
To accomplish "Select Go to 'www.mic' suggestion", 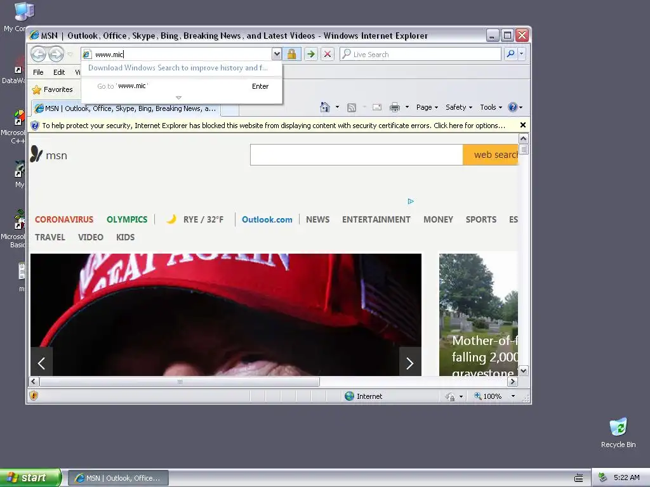I will click(182, 86).
